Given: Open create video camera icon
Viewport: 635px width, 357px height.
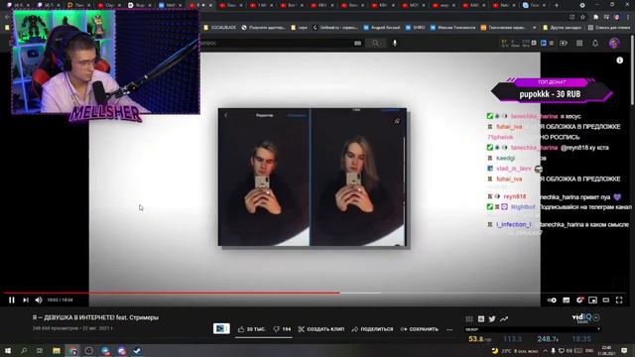Looking at the screenshot, I should tap(564, 43).
